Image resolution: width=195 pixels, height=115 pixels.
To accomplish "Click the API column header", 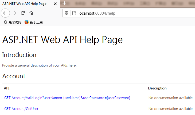I will click(7, 88).
